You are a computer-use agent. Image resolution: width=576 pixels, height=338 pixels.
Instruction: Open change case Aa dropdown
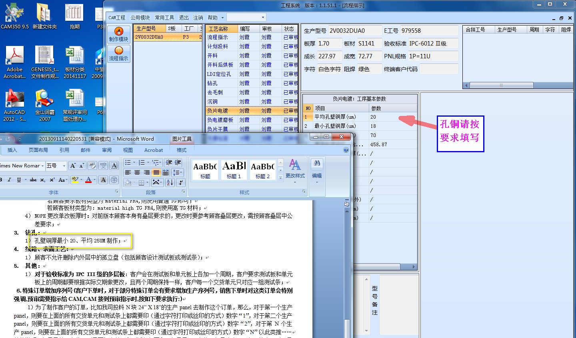62,180
